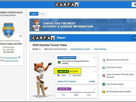136x102 pixels.
Task: Click the reliability slider Good marker
Action: (x=76, y=92)
